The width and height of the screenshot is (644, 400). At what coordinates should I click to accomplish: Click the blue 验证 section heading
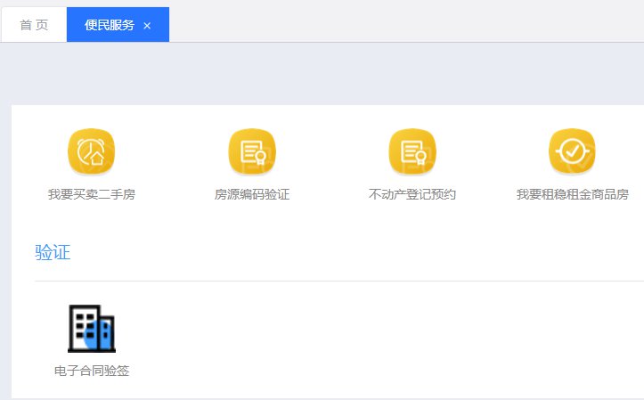53,252
